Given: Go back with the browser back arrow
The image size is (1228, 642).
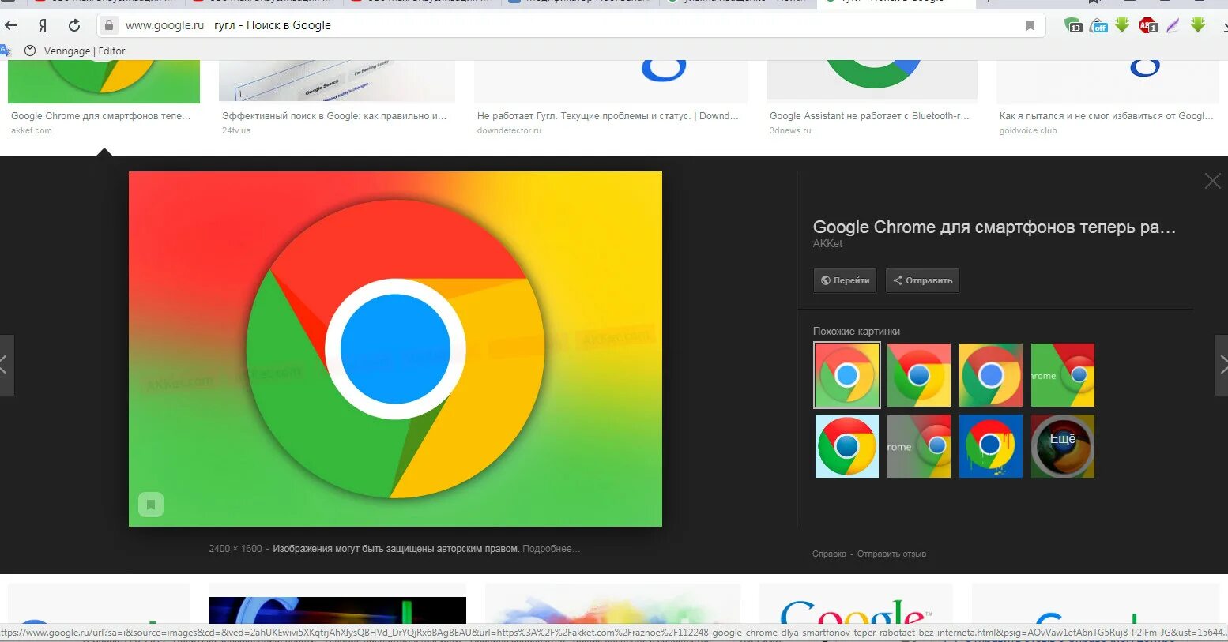Looking at the screenshot, I should [11, 25].
